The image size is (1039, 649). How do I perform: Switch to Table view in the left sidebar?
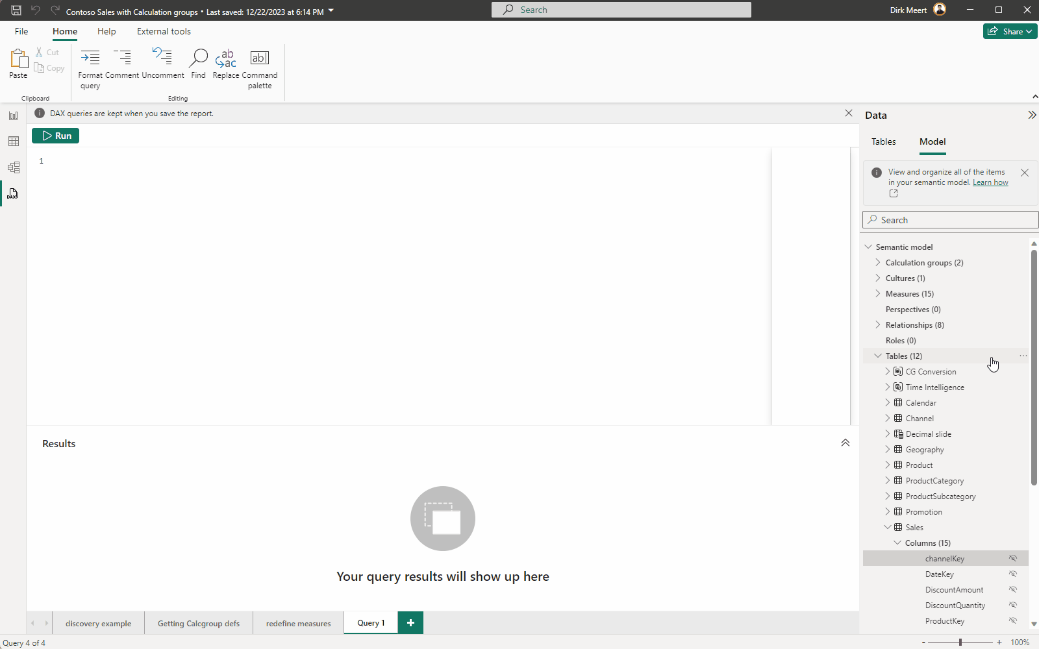[x=13, y=141]
